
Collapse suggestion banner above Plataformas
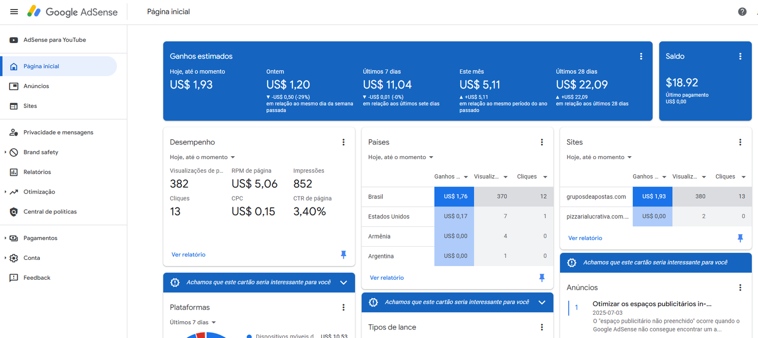[x=343, y=283]
